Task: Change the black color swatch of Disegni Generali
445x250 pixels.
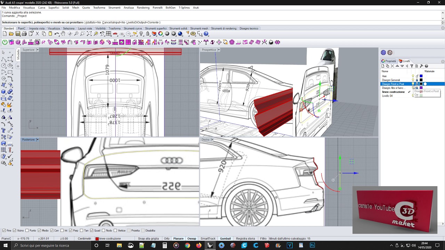Action: (x=421, y=80)
